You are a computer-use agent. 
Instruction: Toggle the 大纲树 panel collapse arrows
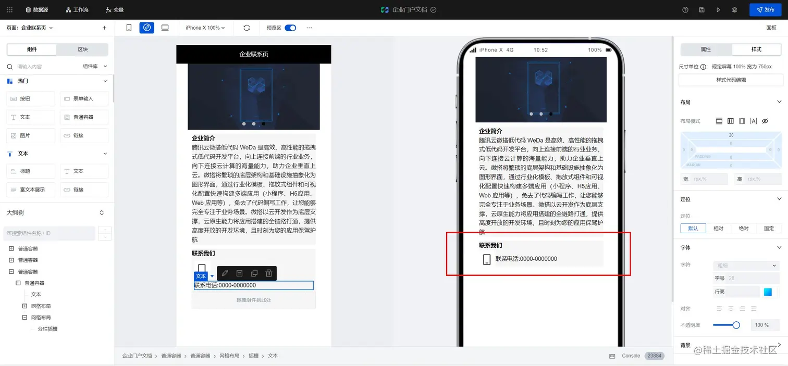point(102,213)
